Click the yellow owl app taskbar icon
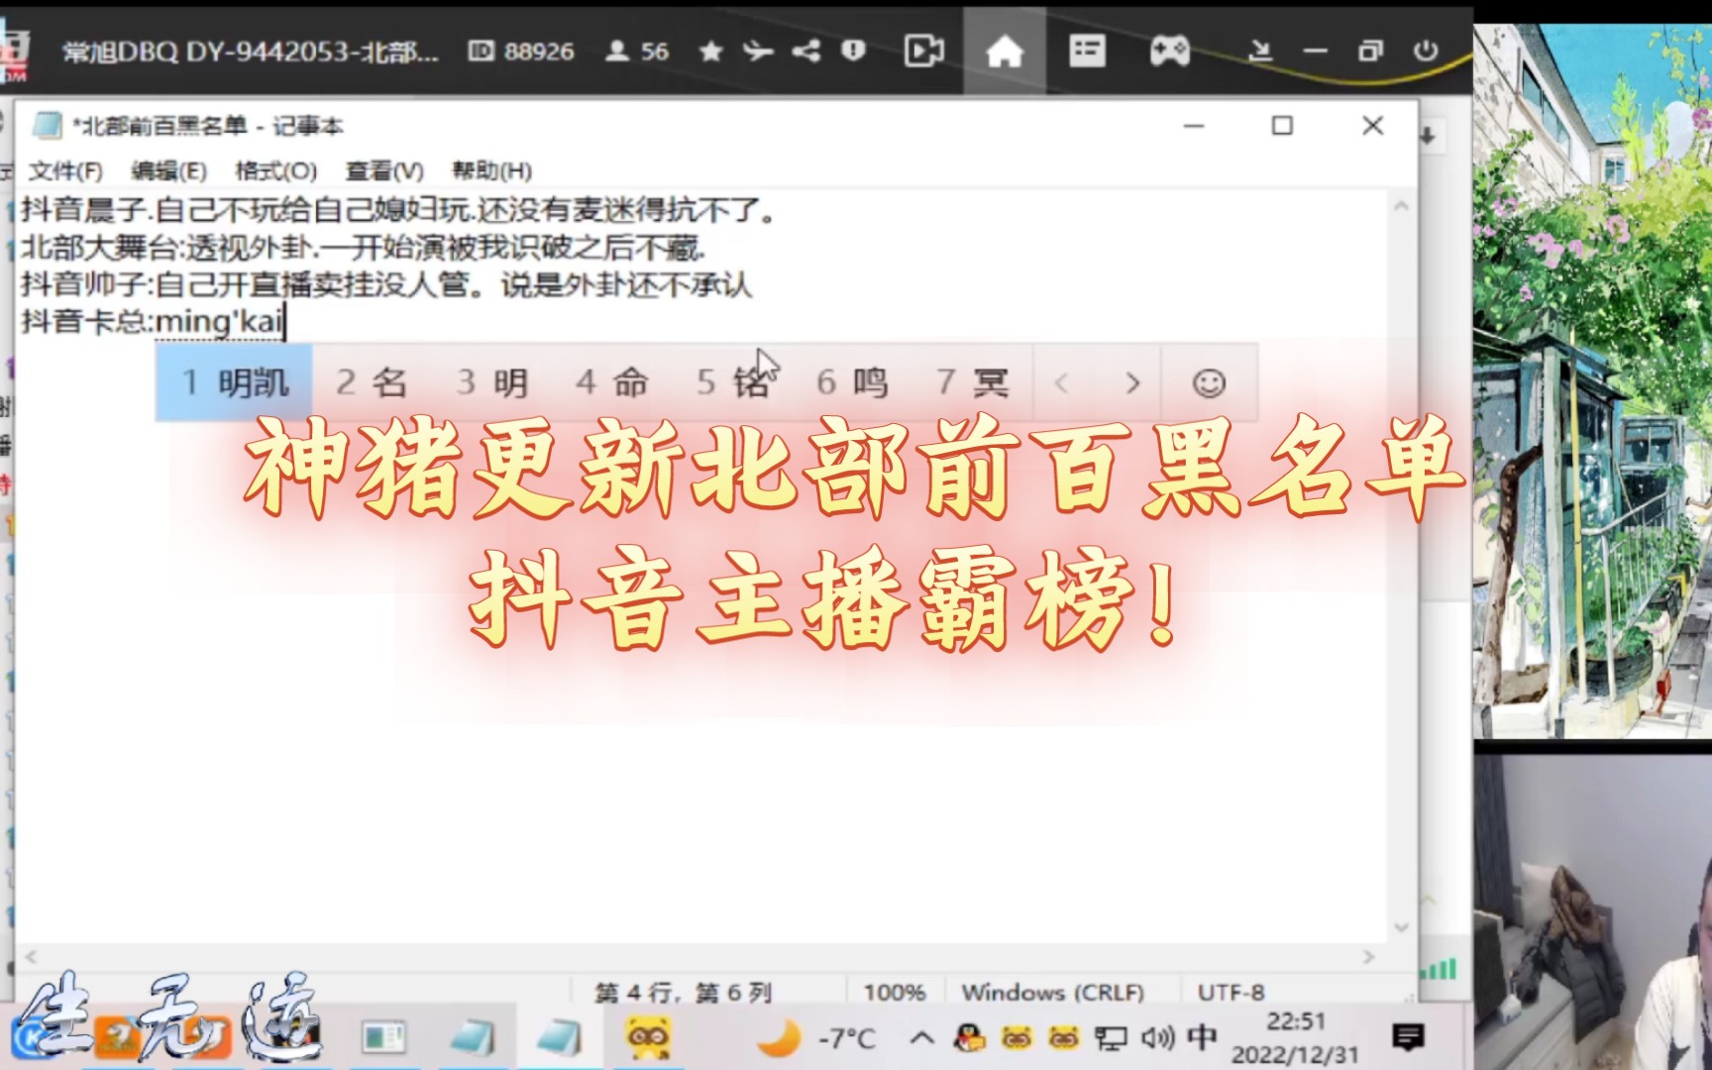Screen dimensions: 1712x1070 click(x=648, y=1038)
